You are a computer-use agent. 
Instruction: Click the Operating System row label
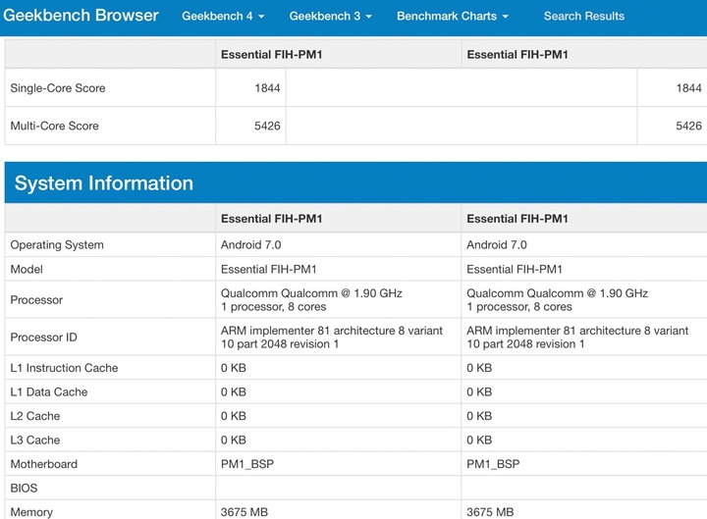(x=57, y=244)
